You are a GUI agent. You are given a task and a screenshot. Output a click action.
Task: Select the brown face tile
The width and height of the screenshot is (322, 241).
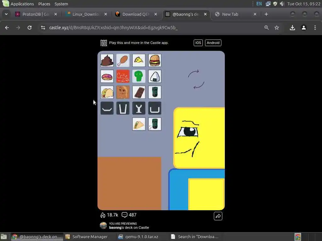(123, 92)
